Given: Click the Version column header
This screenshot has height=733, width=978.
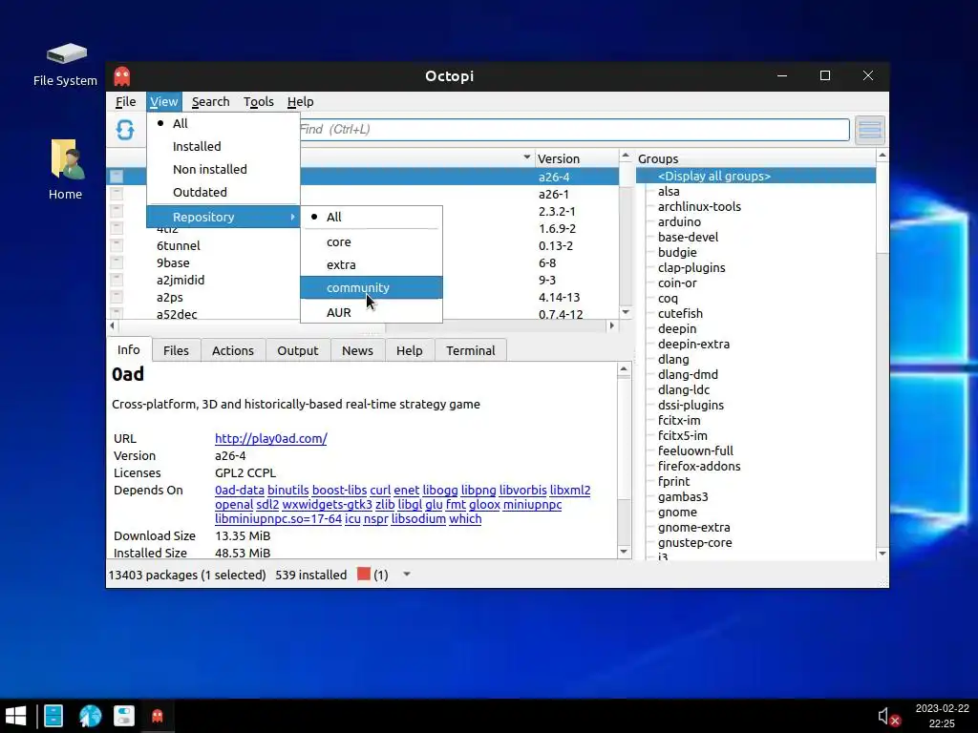Looking at the screenshot, I should tap(576, 158).
